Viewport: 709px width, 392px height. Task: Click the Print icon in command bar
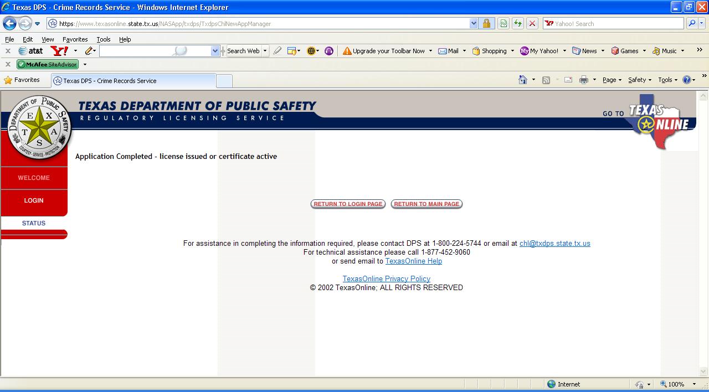583,80
